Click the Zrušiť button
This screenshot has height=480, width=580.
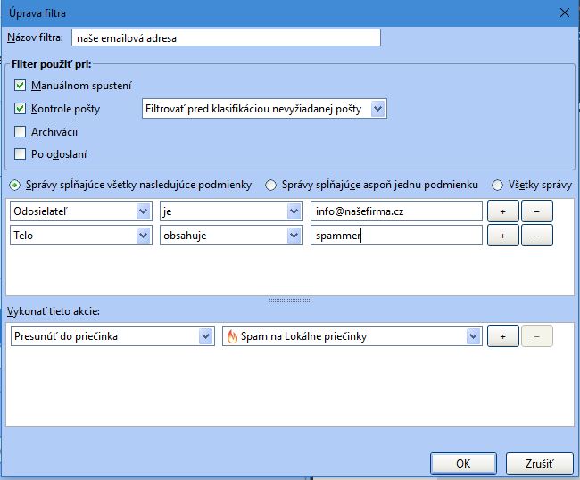[539, 463]
